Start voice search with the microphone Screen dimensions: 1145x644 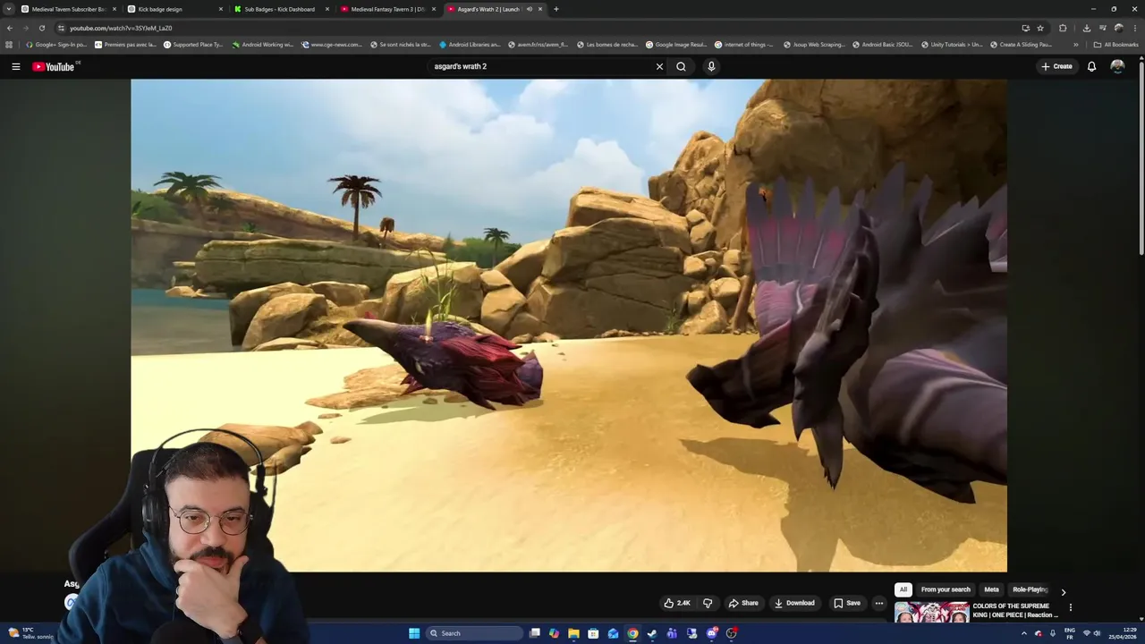click(711, 66)
